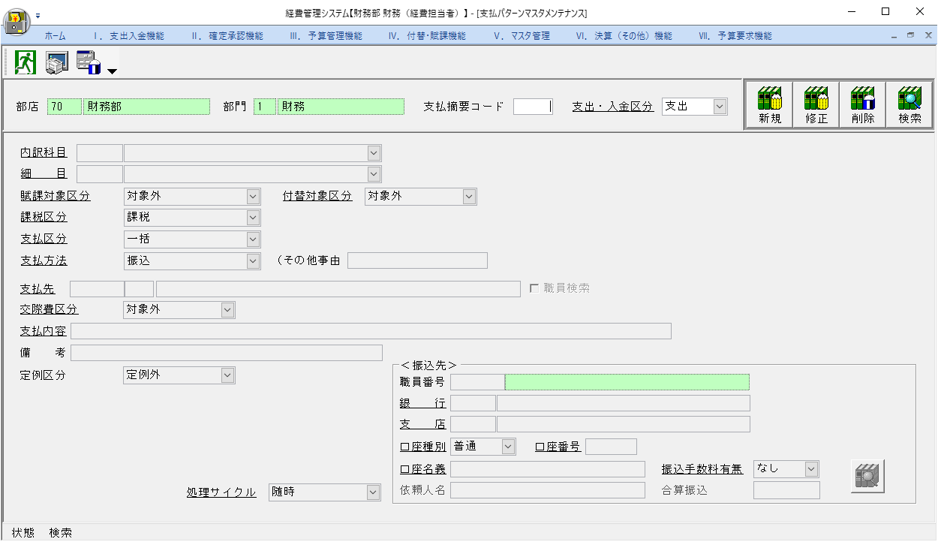Click the 口座番号 input field
The image size is (938, 542).
click(611, 447)
